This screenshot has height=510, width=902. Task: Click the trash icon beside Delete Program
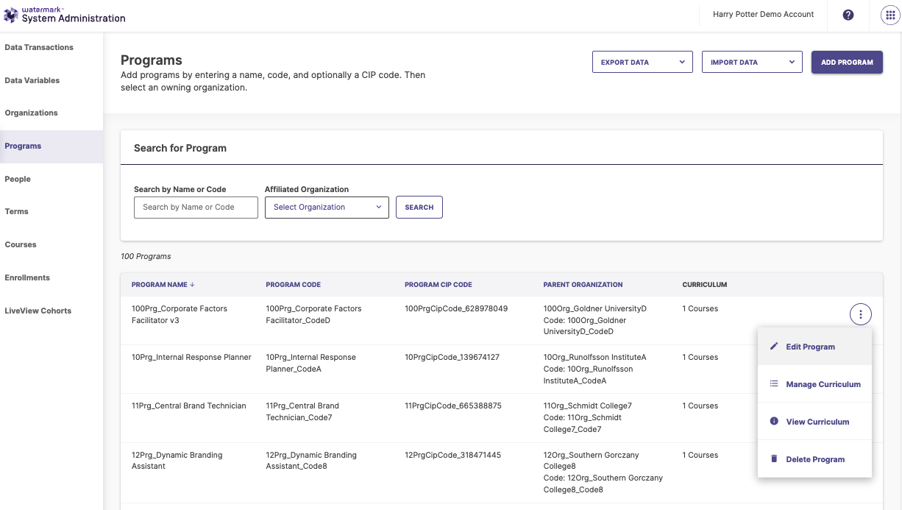click(x=774, y=458)
